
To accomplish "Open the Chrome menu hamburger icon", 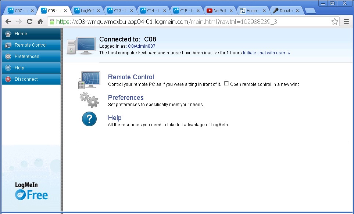I will click(346, 22).
